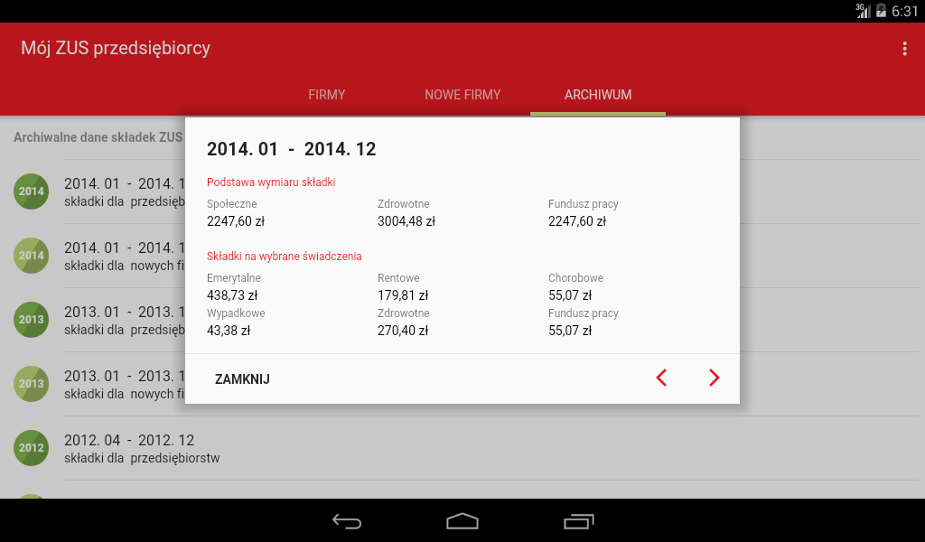Tap the dark green 2014 badge for przedsiębiorstw
Viewport: 925px width, 542px height.
(32, 192)
